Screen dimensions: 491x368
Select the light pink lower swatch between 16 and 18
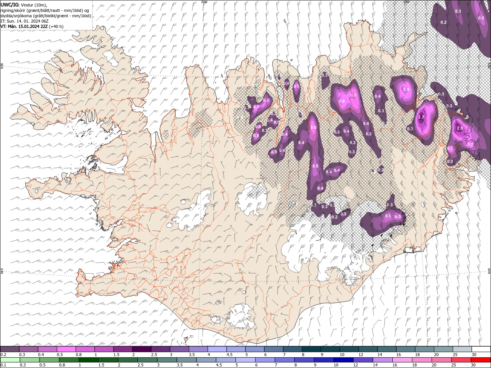402,360
